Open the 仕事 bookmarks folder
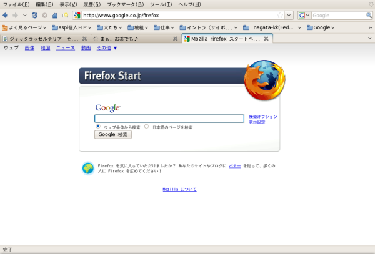This screenshot has height=254, width=375. pos(164,27)
